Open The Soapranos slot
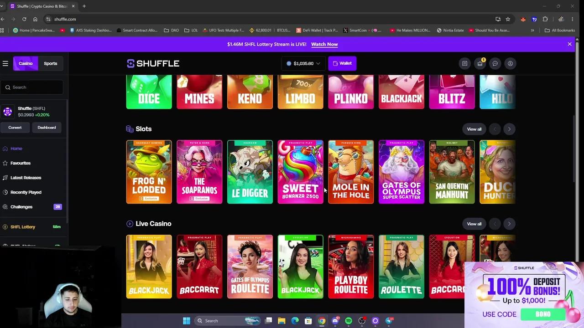 point(199,172)
